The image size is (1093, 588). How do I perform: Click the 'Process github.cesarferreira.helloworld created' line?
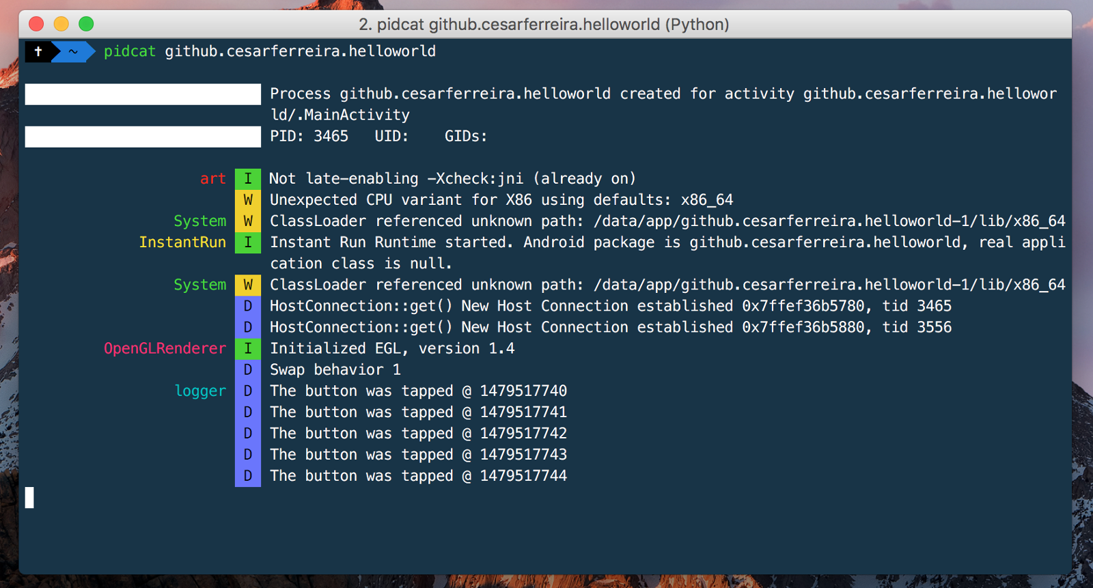pyautogui.click(x=663, y=94)
